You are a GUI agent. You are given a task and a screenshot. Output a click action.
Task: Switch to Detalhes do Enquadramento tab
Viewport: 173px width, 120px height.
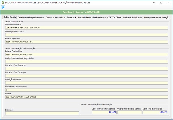click(31, 17)
